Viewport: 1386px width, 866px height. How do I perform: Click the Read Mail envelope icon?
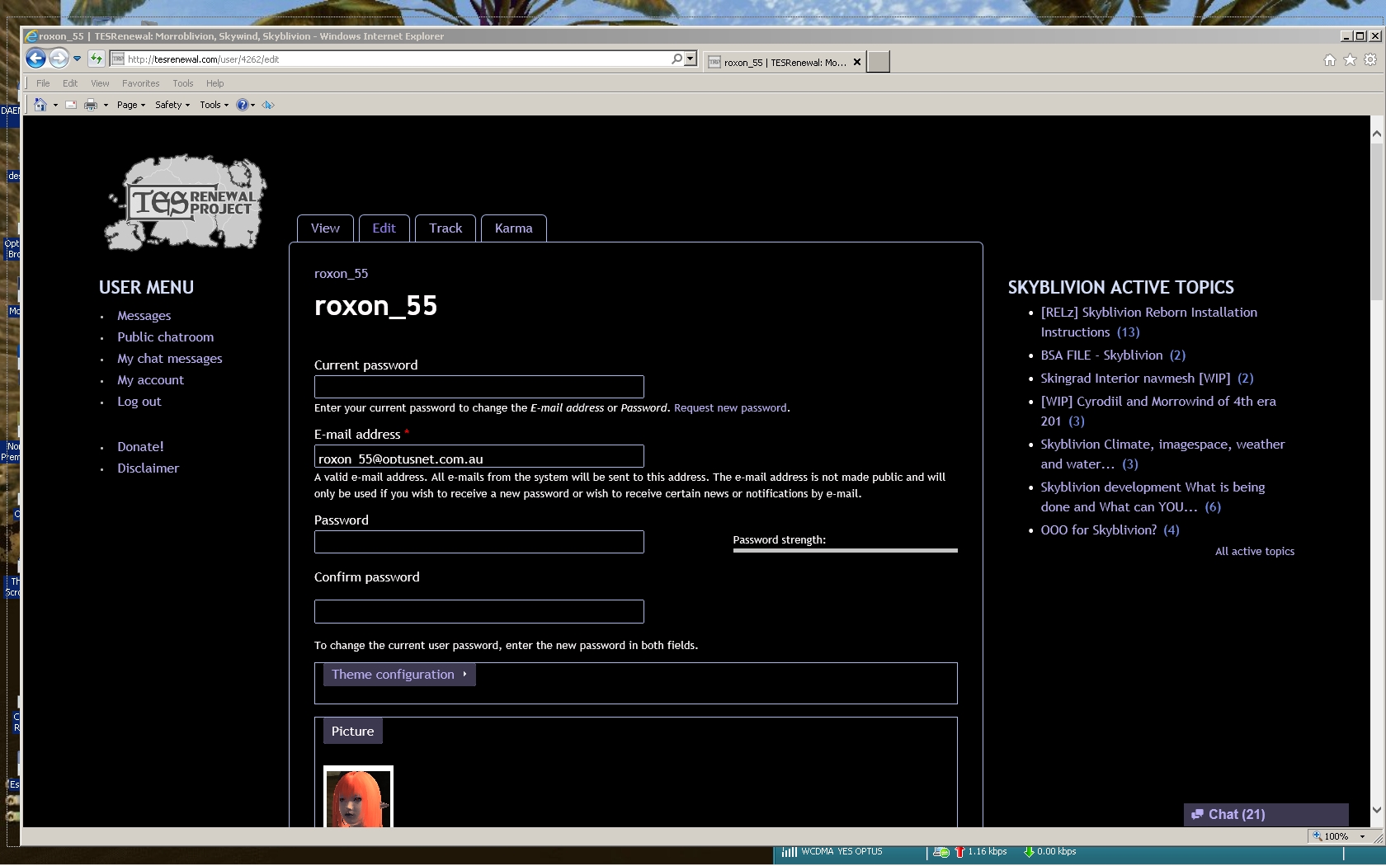pyautogui.click(x=71, y=105)
